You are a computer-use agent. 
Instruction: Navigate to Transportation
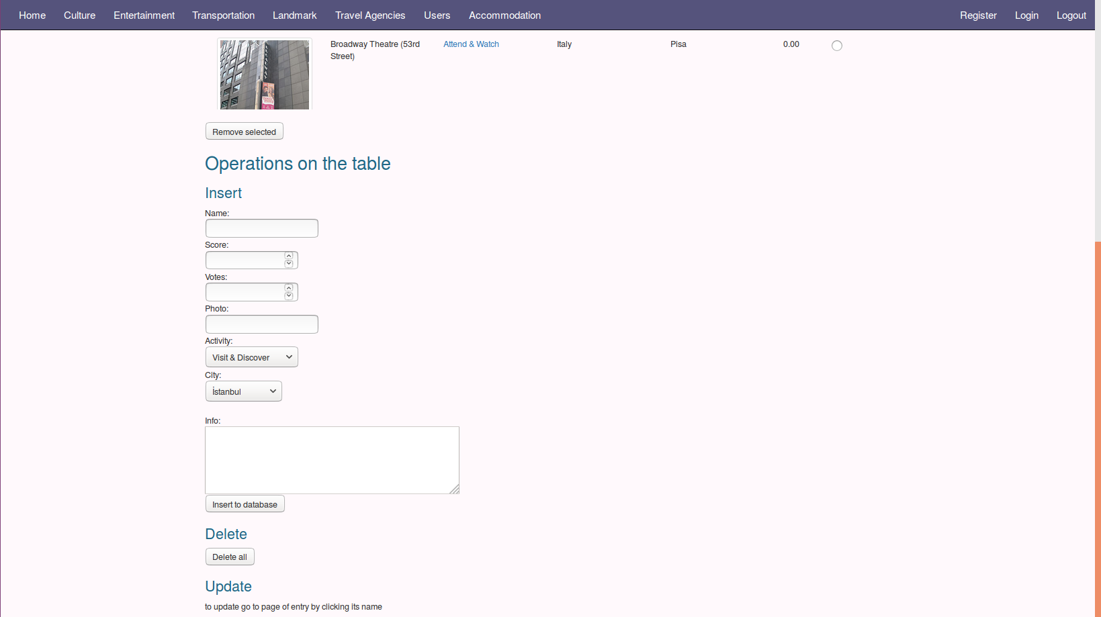click(x=223, y=15)
